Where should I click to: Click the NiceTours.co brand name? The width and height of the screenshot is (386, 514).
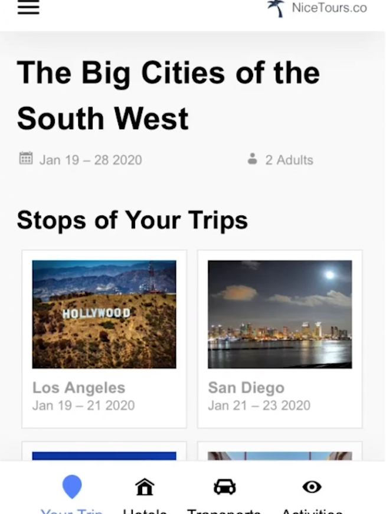click(x=329, y=8)
